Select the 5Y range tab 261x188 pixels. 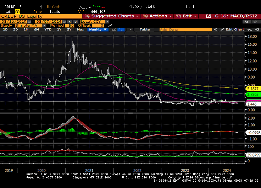69,29
